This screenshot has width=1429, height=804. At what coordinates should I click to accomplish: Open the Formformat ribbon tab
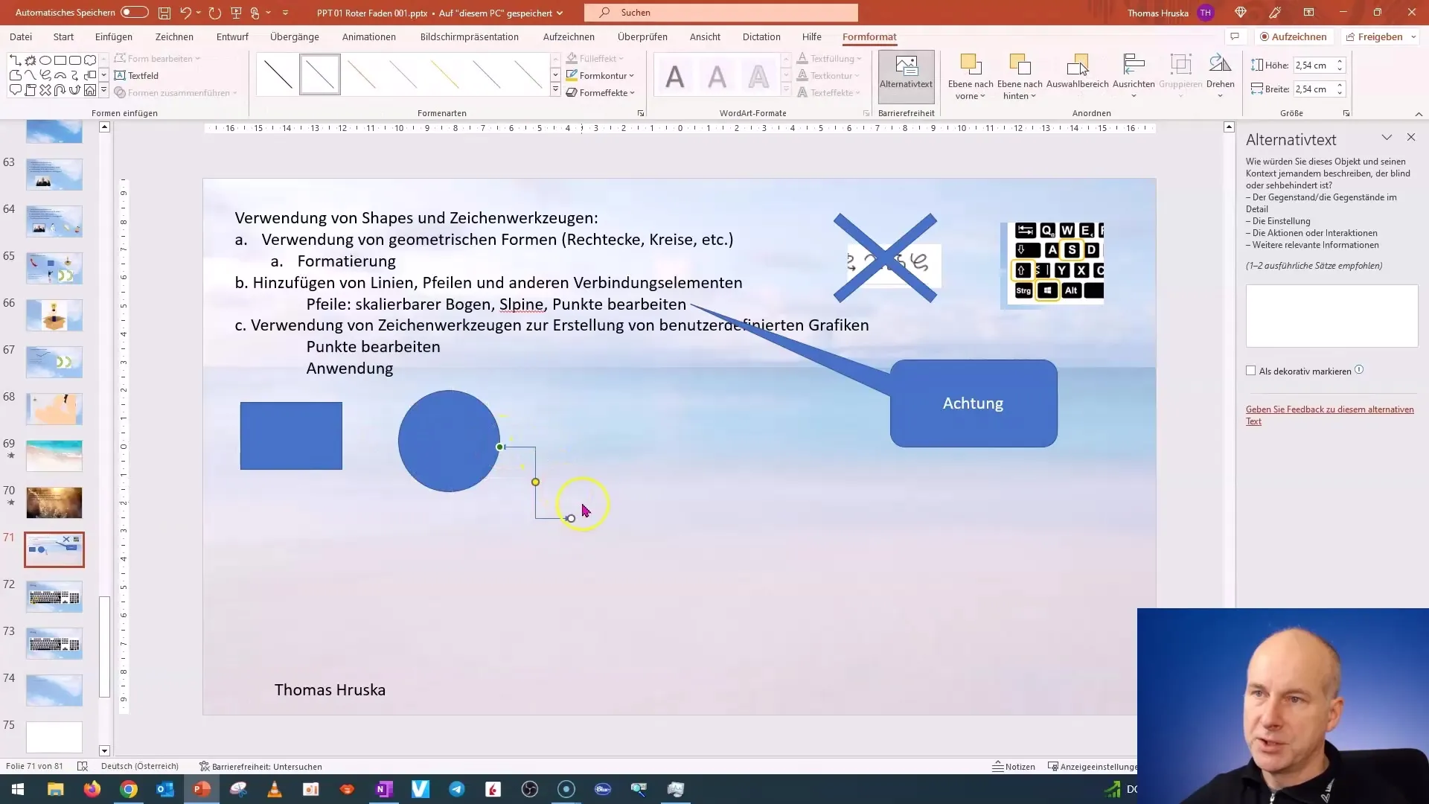coord(869,37)
